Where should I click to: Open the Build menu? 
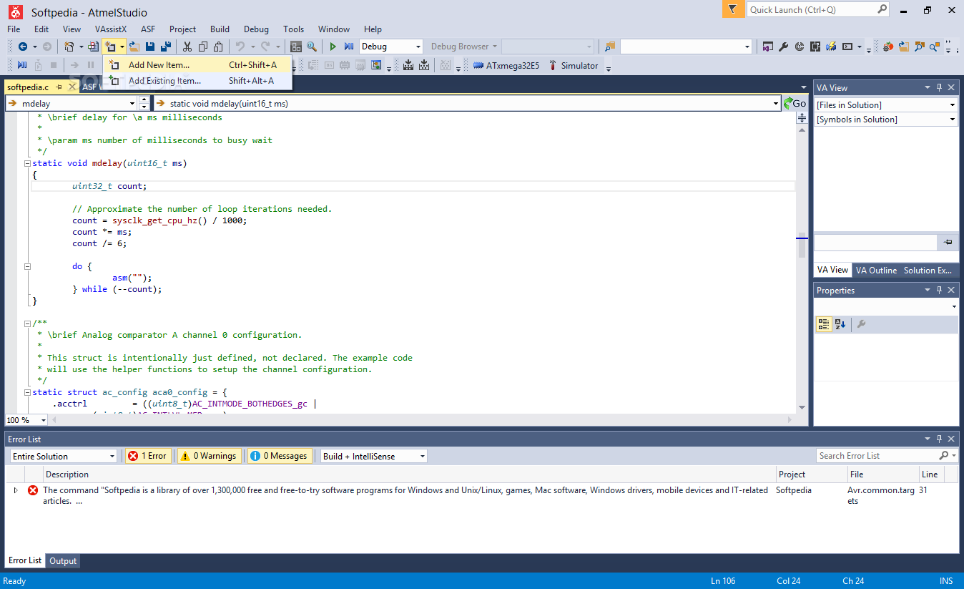click(x=220, y=29)
